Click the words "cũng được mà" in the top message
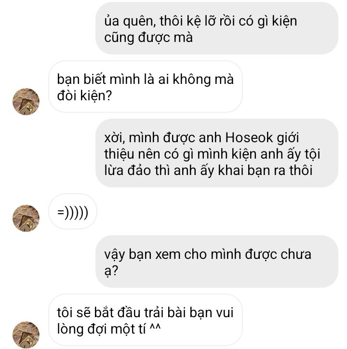 (148, 38)
